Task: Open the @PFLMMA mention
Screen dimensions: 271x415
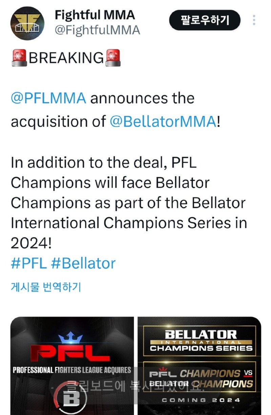Action: 48,98
